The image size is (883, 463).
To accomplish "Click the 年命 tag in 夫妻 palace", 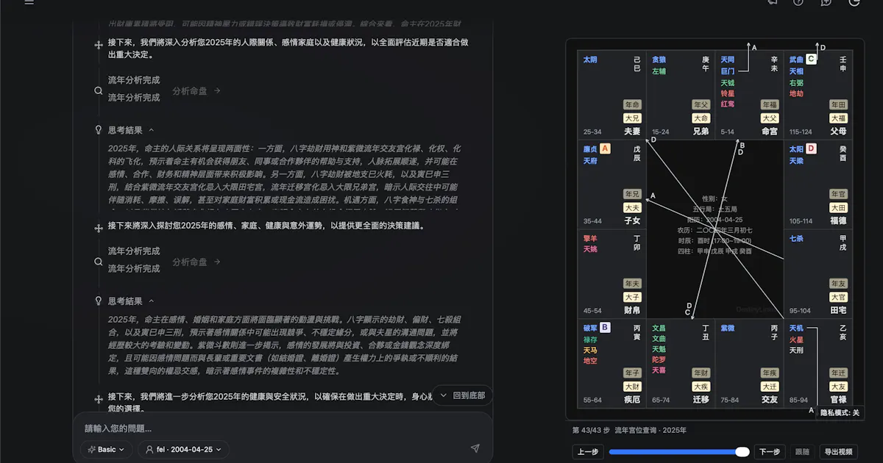I will (632, 105).
